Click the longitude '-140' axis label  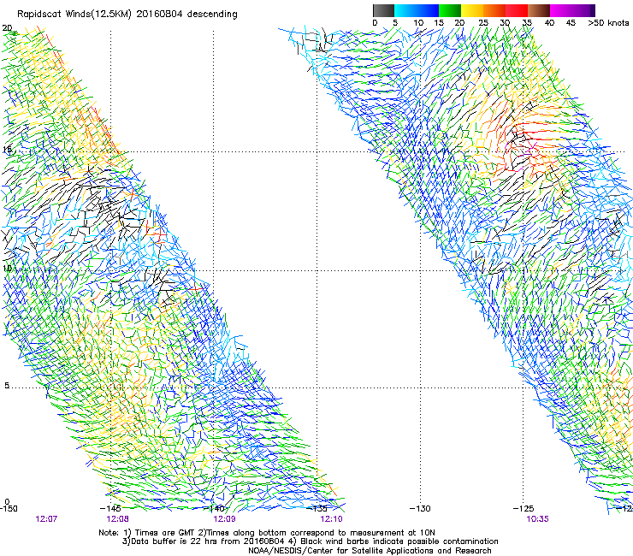coord(214,508)
